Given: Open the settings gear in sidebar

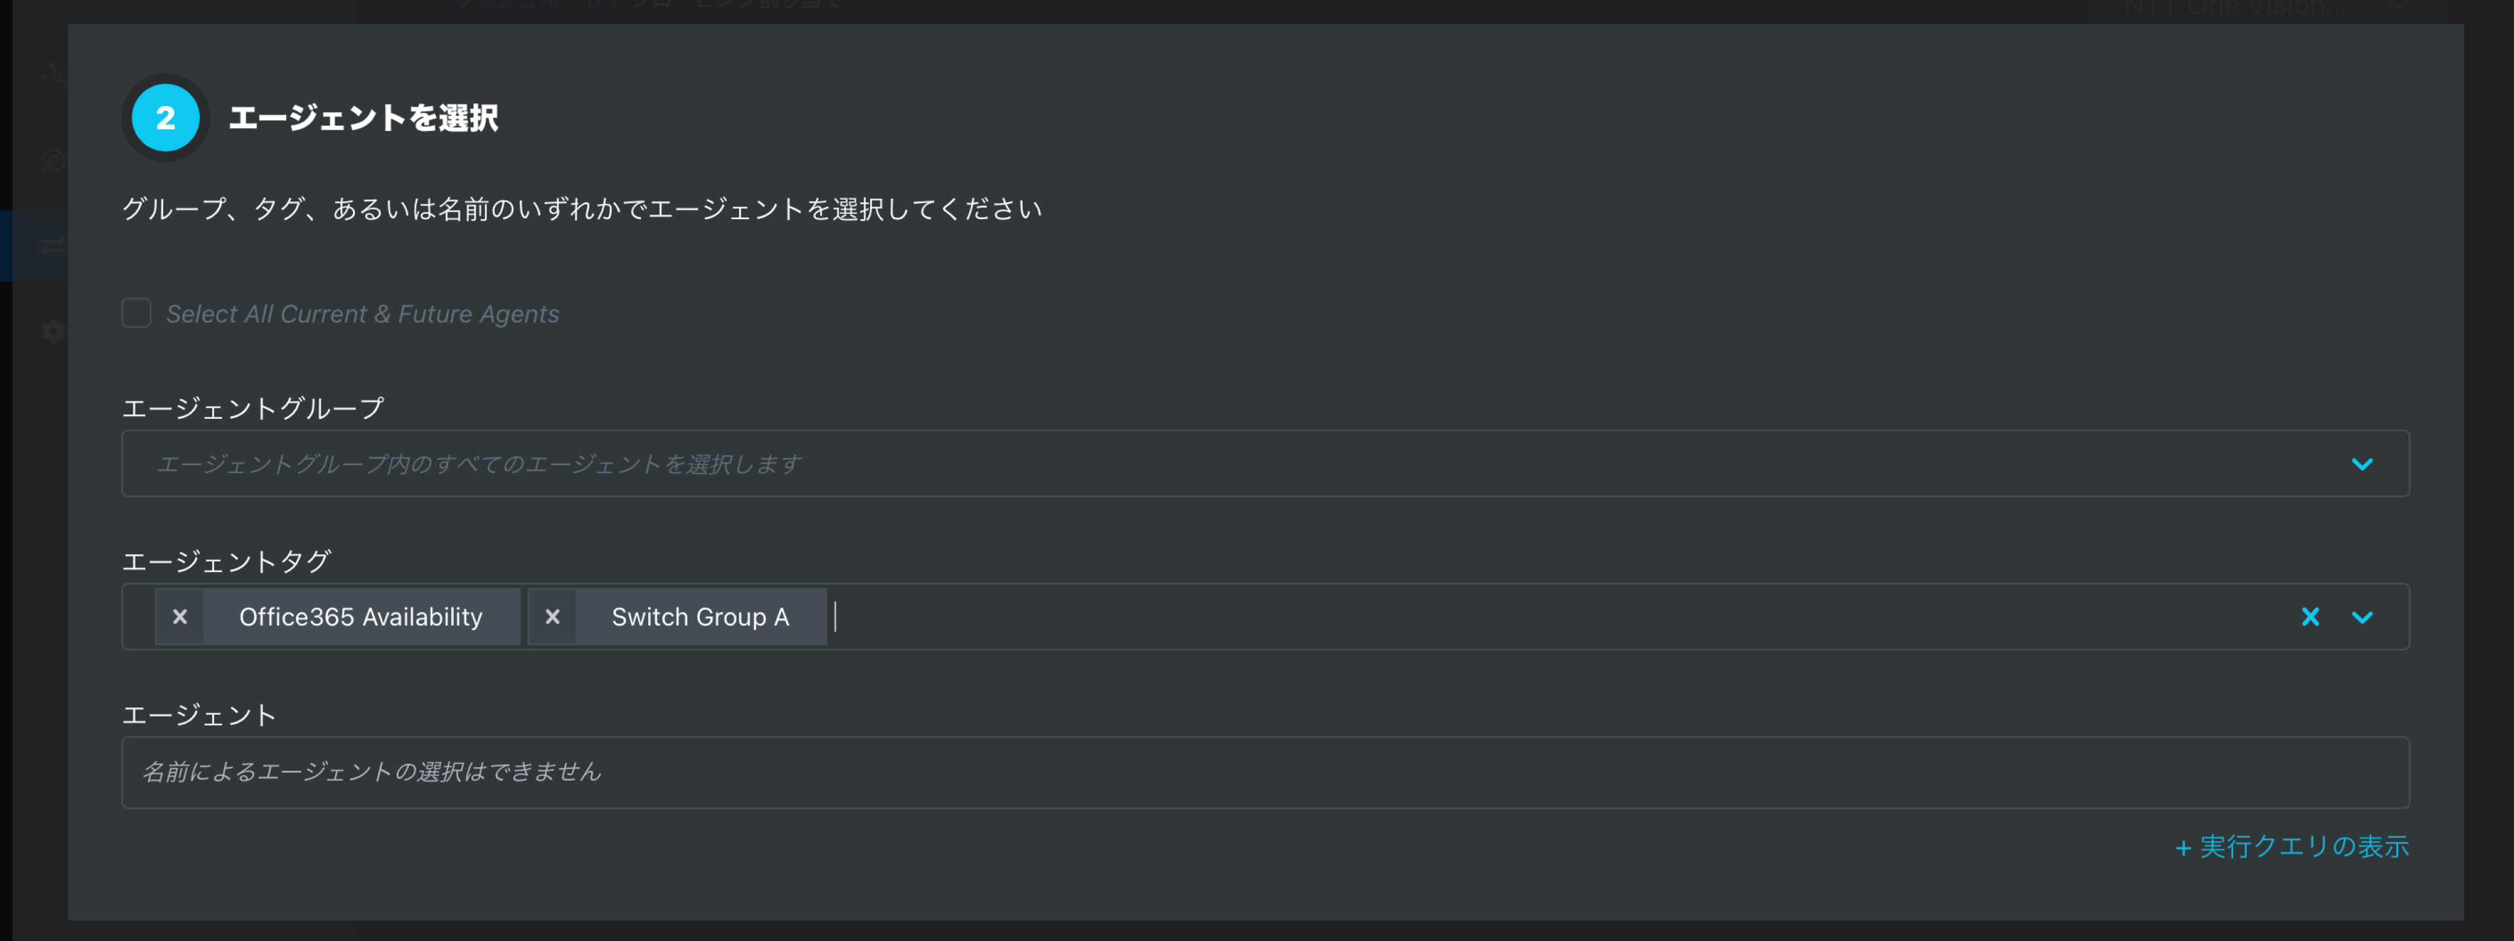Looking at the screenshot, I should 54,332.
